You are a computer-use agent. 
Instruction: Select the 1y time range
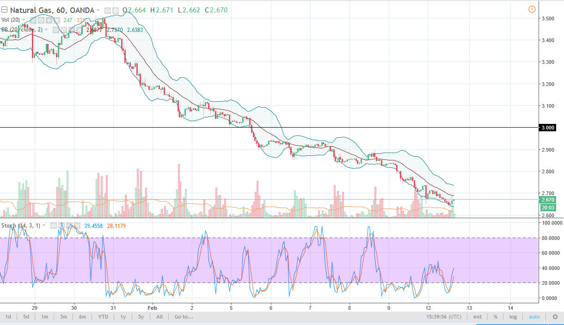click(123, 317)
